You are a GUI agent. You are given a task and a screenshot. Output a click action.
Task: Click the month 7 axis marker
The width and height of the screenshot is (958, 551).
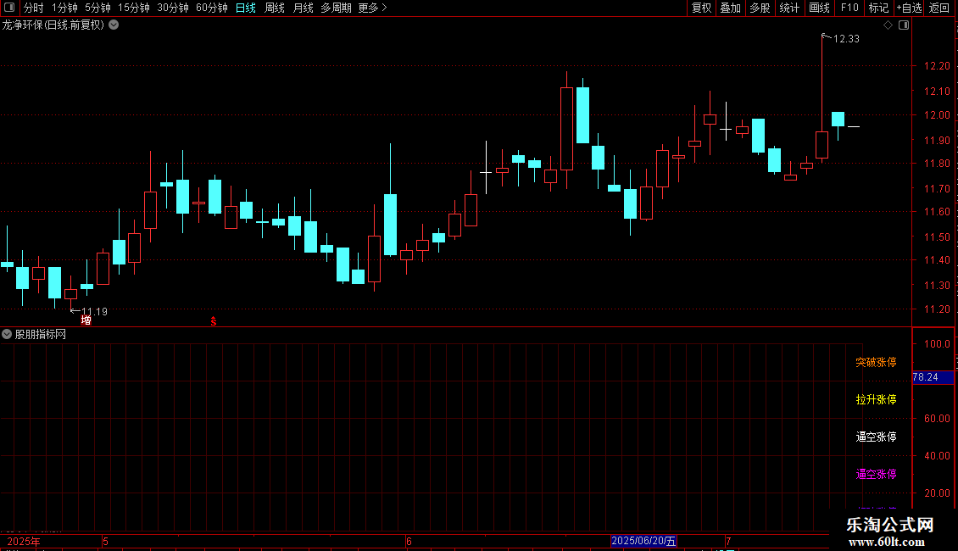click(x=728, y=541)
